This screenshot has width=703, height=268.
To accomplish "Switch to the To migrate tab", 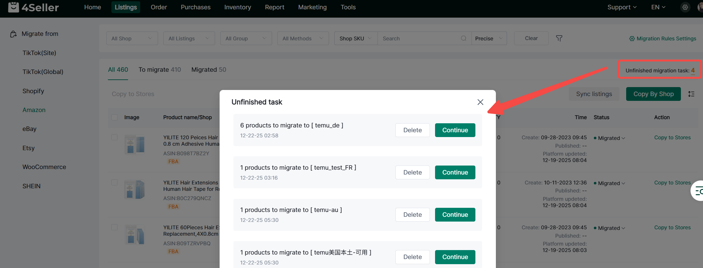I will (159, 69).
